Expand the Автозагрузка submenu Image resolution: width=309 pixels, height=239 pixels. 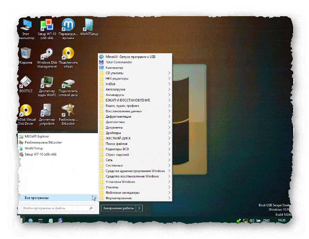[x=135, y=89]
